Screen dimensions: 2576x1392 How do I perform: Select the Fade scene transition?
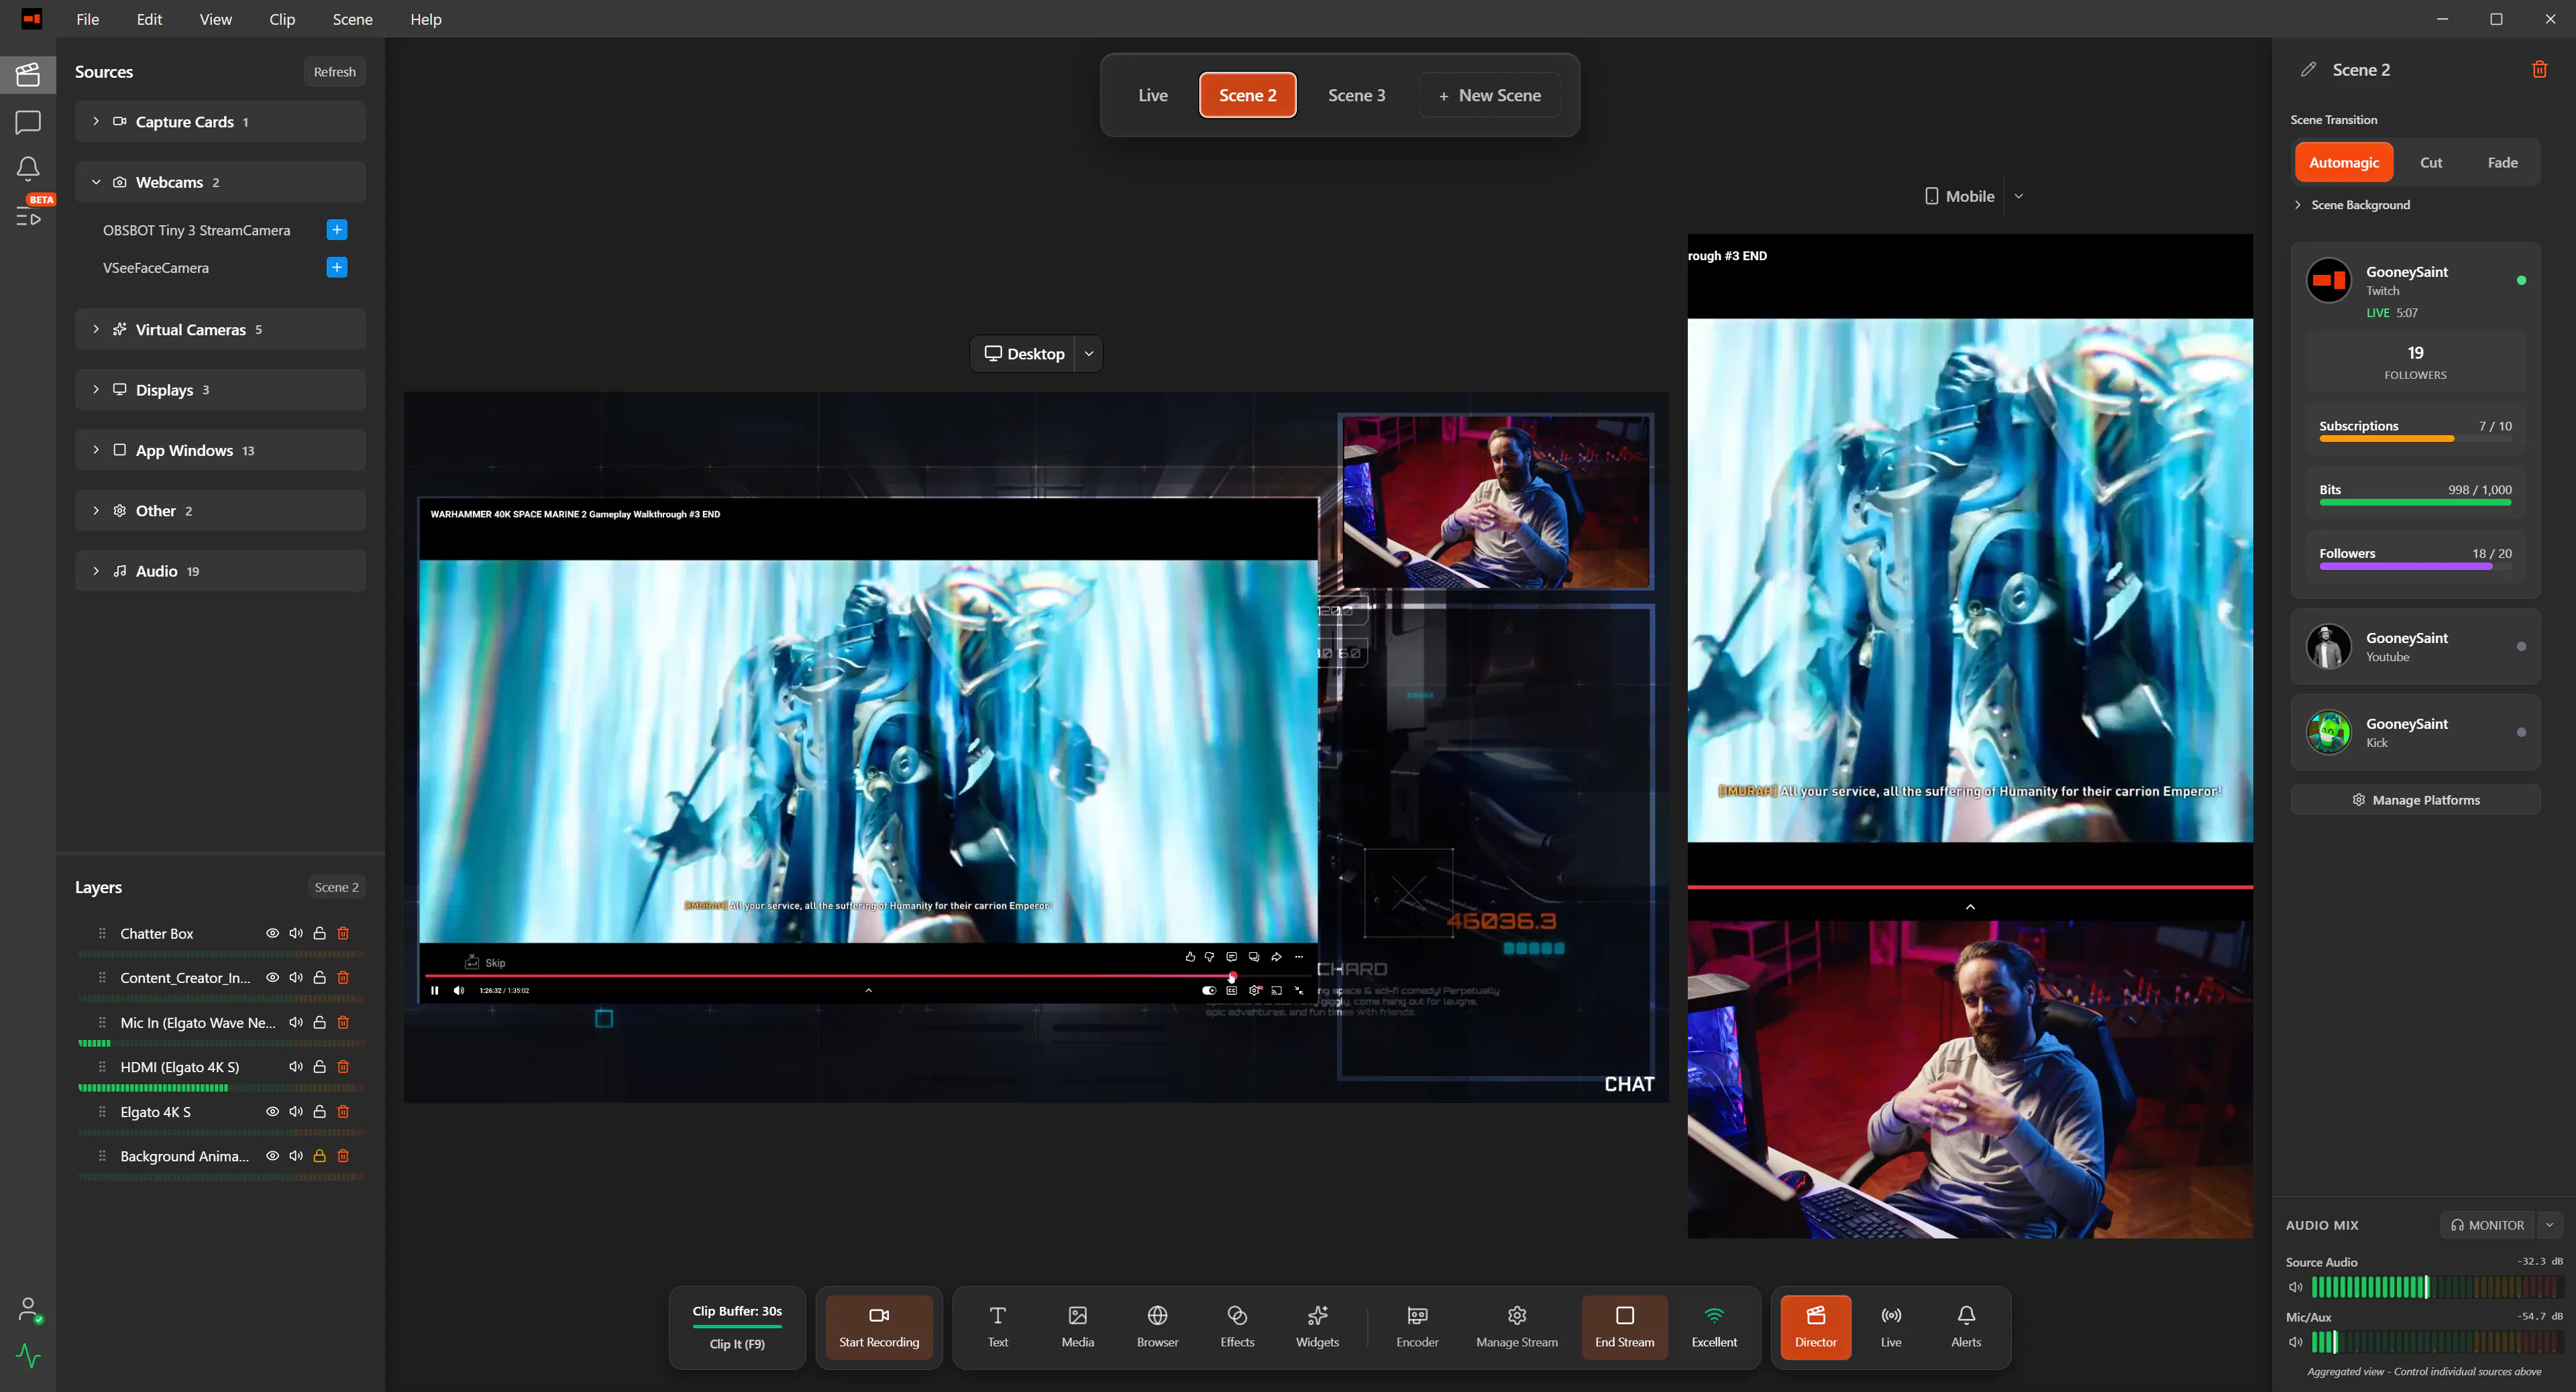[x=2502, y=162]
